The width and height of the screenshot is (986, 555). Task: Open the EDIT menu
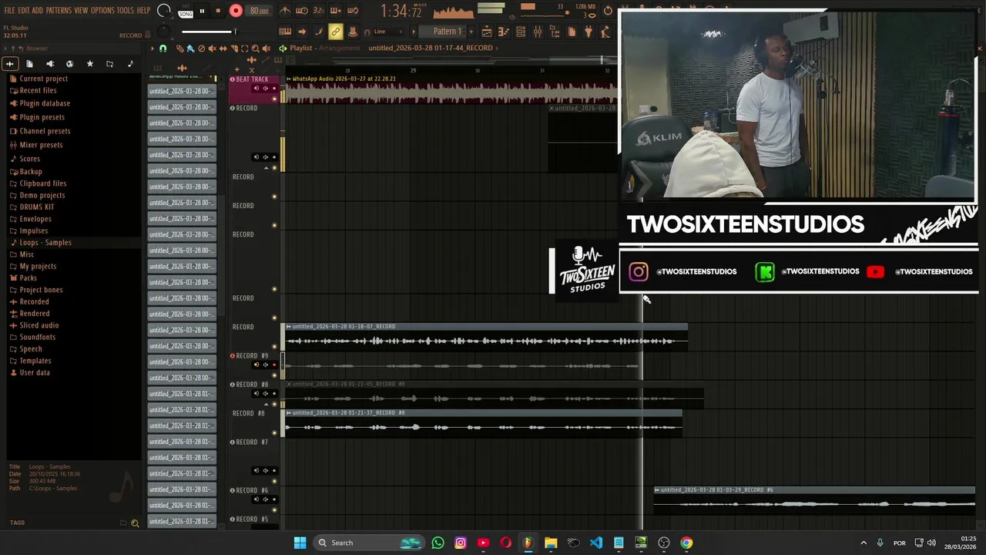click(24, 11)
